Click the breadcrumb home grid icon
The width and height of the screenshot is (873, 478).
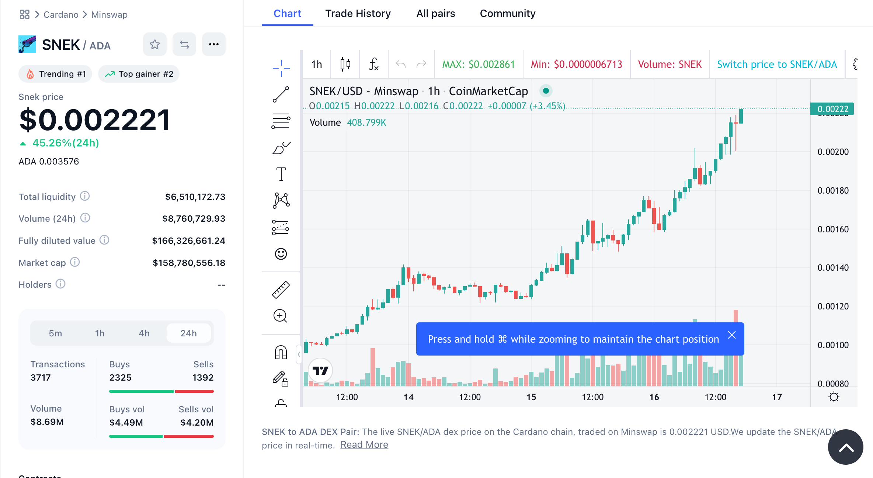25,14
